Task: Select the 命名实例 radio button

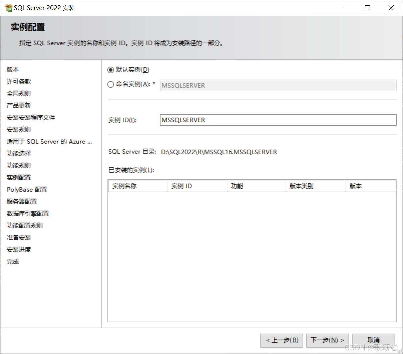Action: [x=111, y=85]
